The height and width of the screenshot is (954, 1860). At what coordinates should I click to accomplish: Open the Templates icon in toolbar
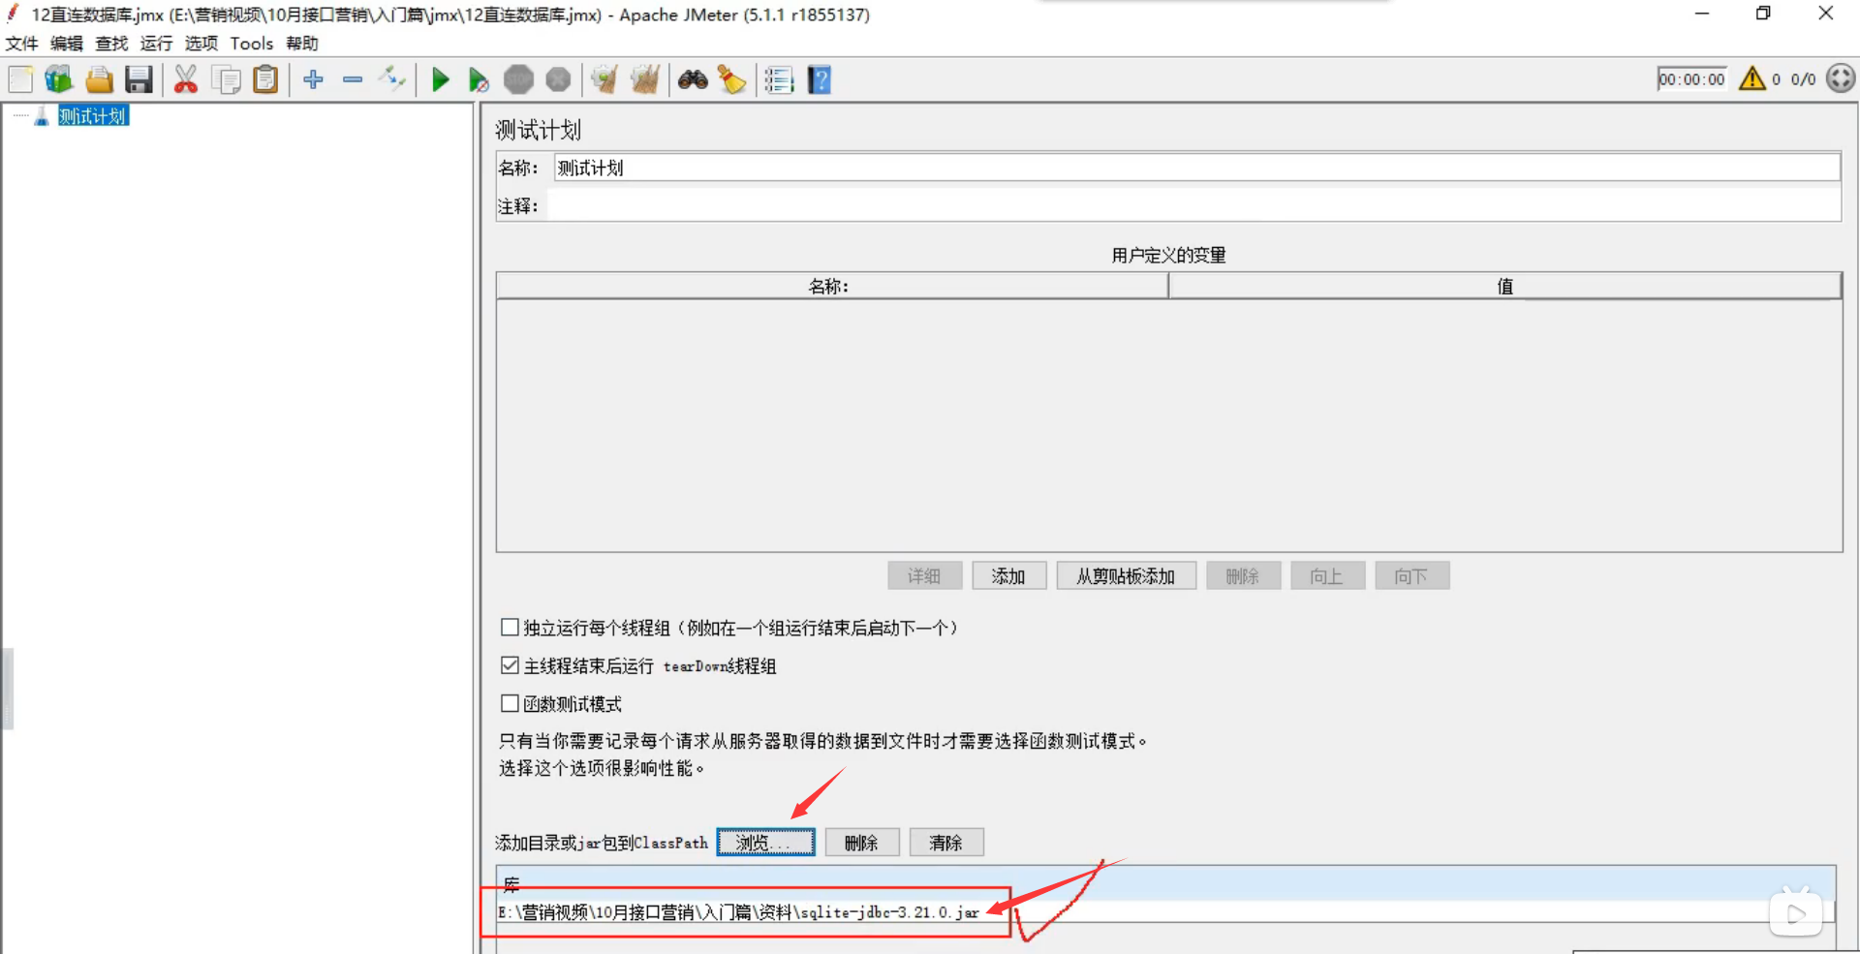(x=59, y=79)
